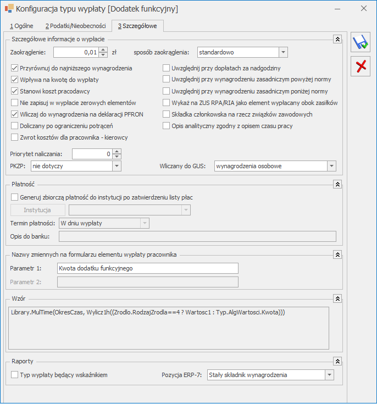Check Uwzględnij przy dopłatach za nadgodziny
This screenshot has height=404, width=377.
point(167,69)
